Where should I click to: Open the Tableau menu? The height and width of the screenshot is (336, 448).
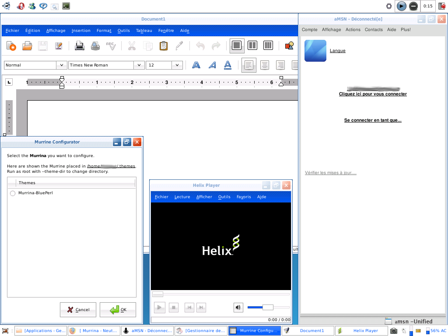coord(144,31)
